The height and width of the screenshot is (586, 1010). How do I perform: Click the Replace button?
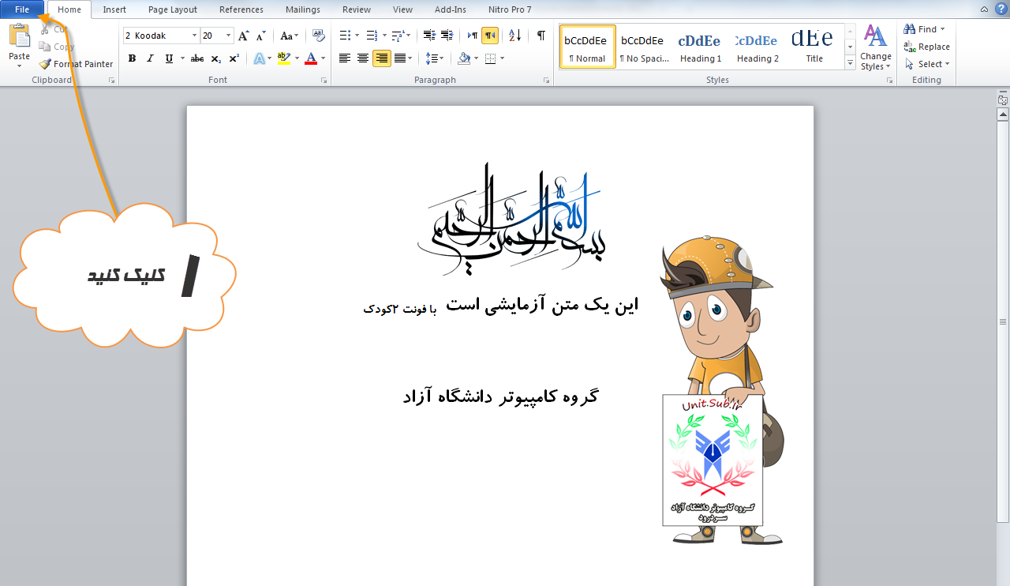tap(927, 47)
